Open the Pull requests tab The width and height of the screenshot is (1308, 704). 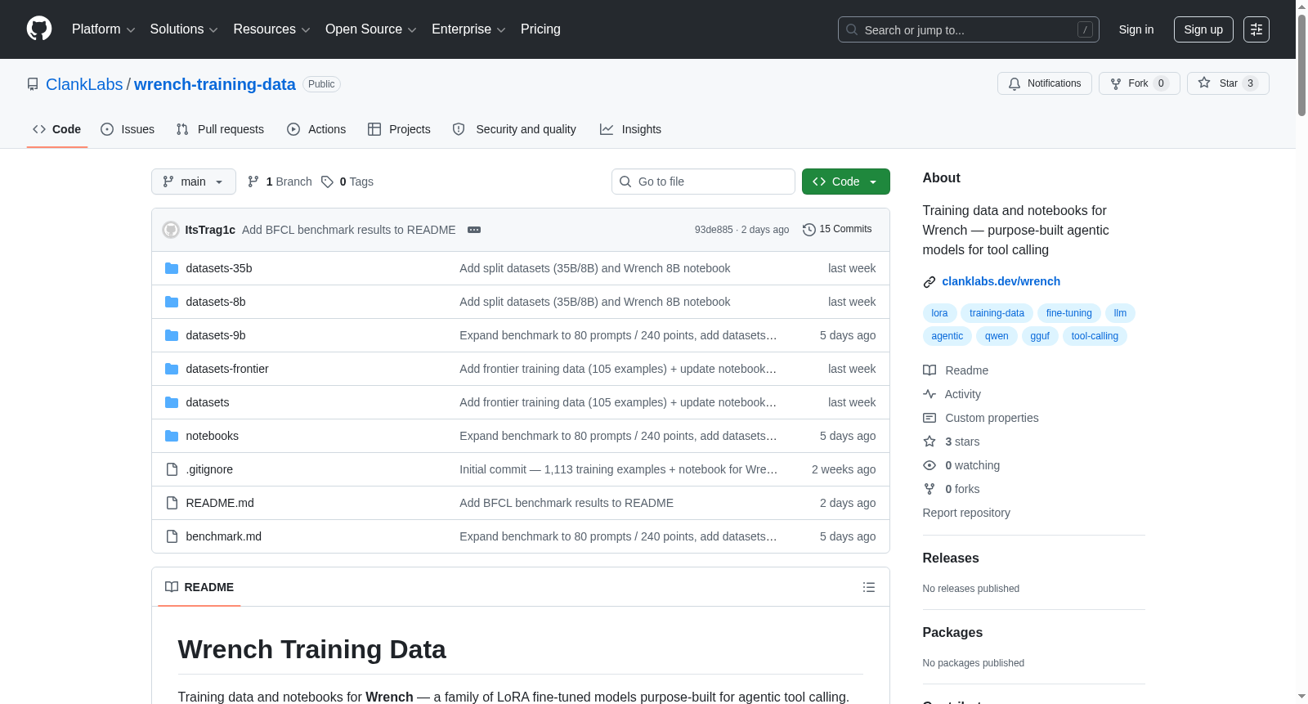220,129
